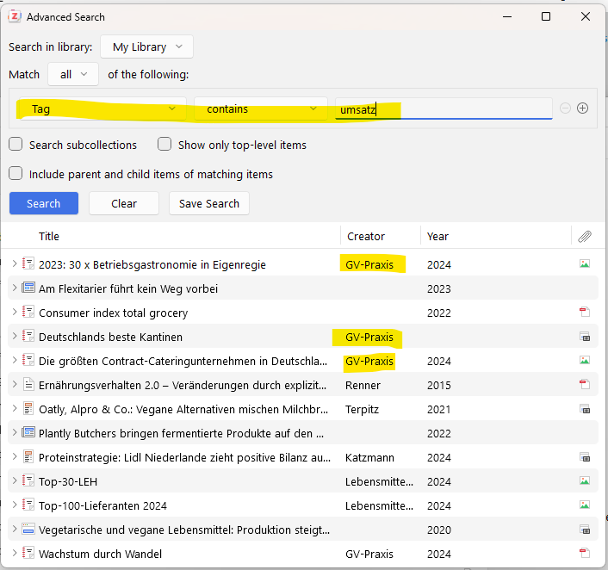The image size is (608, 570).
Task: Close the Advanced Search window
Action: [x=586, y=16]
